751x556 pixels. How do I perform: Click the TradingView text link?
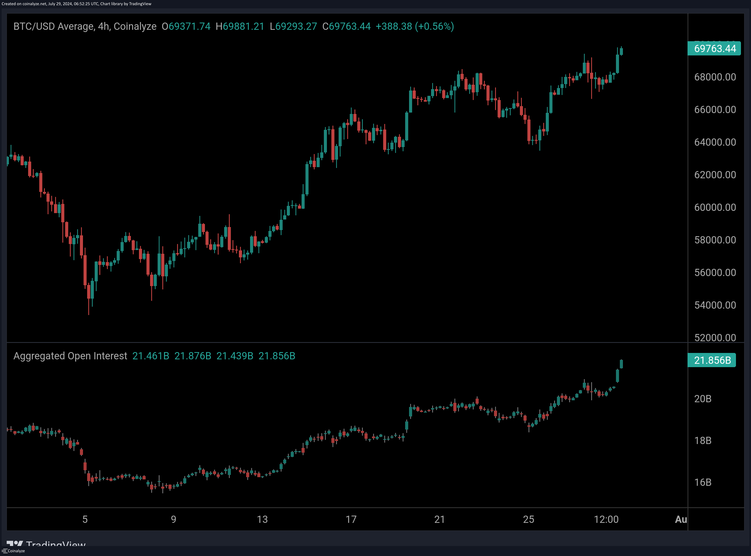[x=56, y=543]
